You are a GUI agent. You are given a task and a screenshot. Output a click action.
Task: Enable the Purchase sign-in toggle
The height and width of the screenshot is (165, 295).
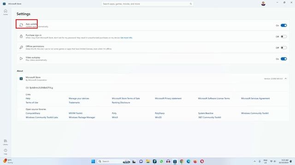pyautogui.click(x=284, y=37)
